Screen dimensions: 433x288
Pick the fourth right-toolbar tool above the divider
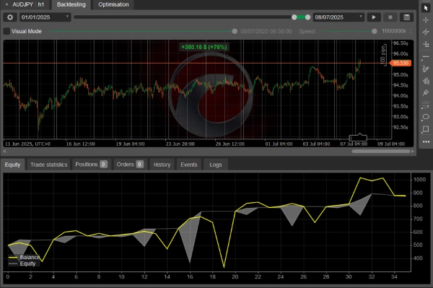click(426, 44)
